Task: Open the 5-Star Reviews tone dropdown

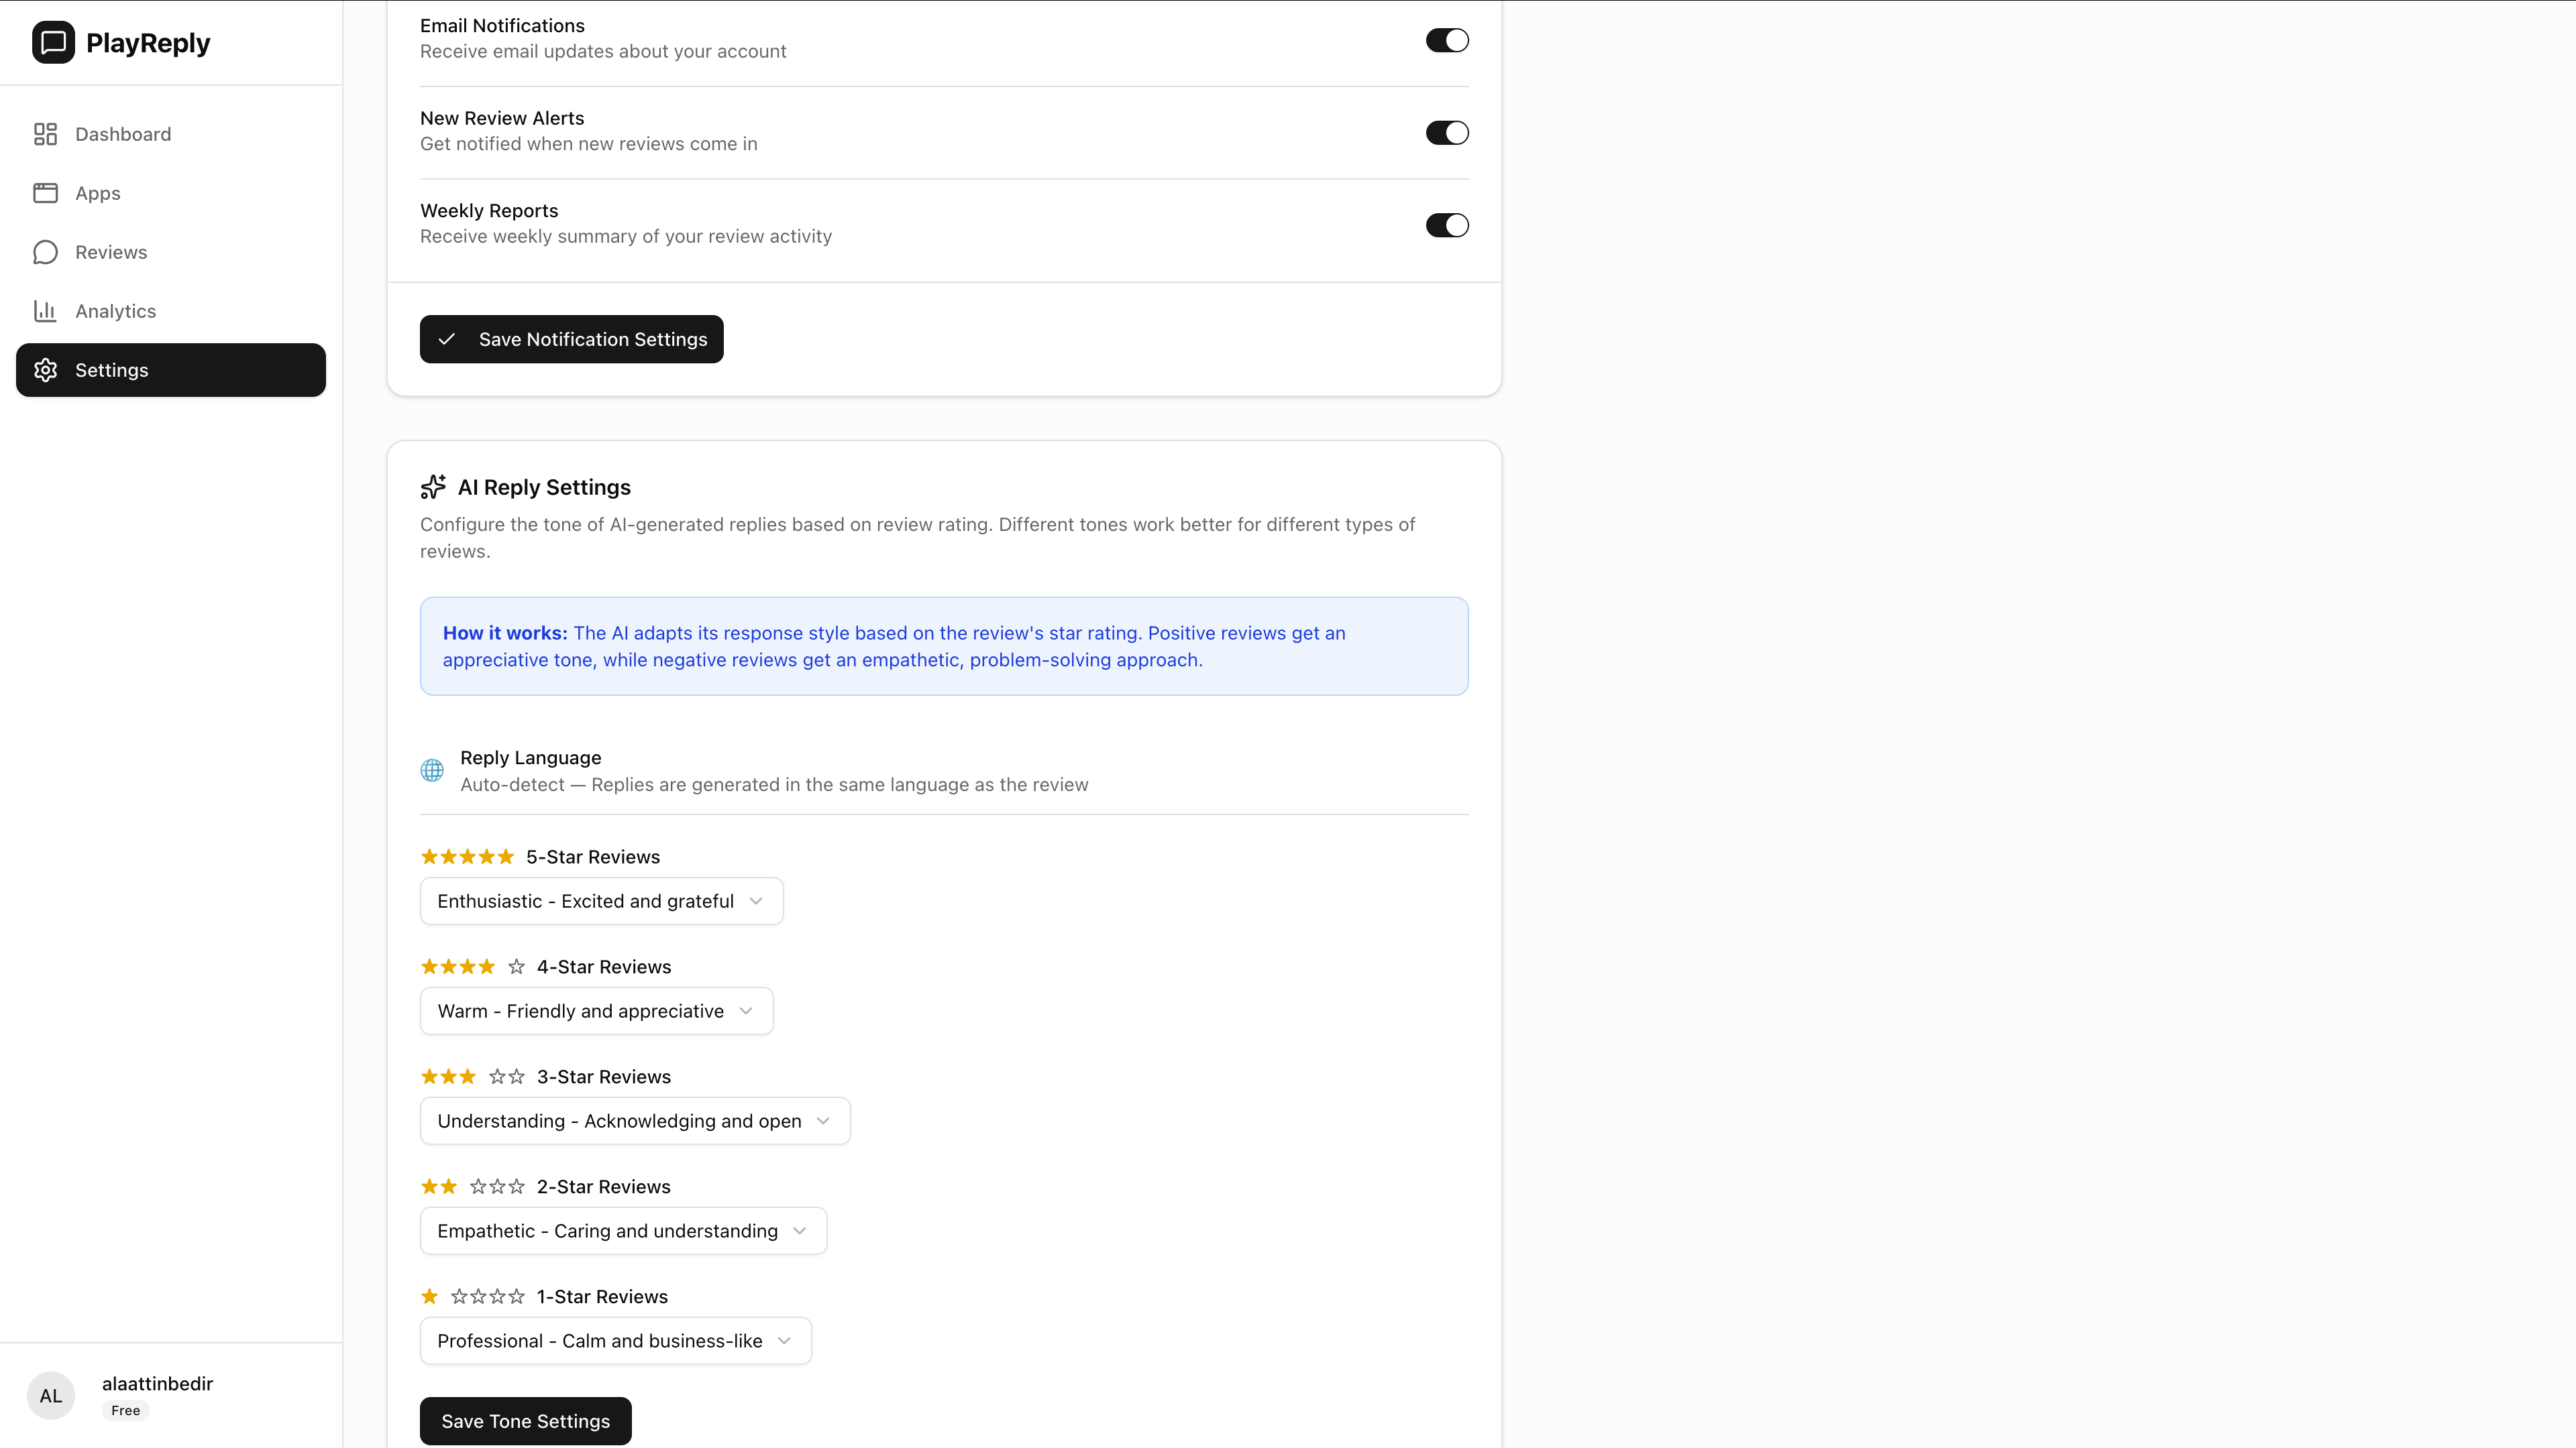Action: (x=600, y=900)
